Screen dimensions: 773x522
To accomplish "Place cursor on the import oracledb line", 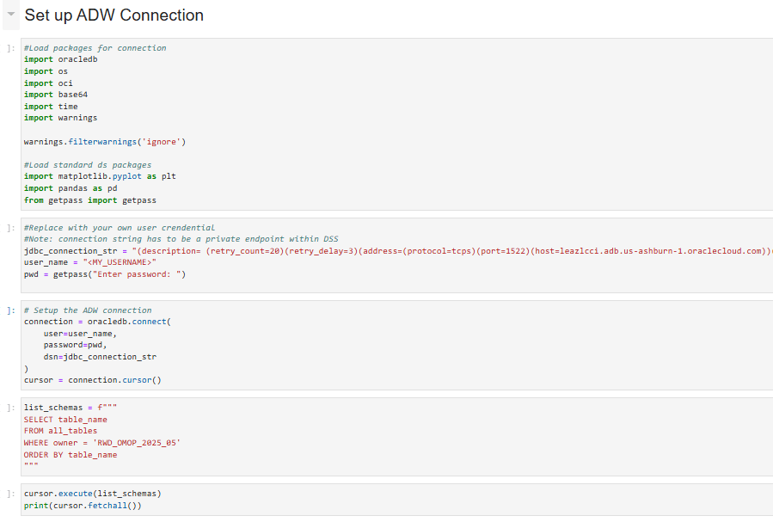I will 60,59.
